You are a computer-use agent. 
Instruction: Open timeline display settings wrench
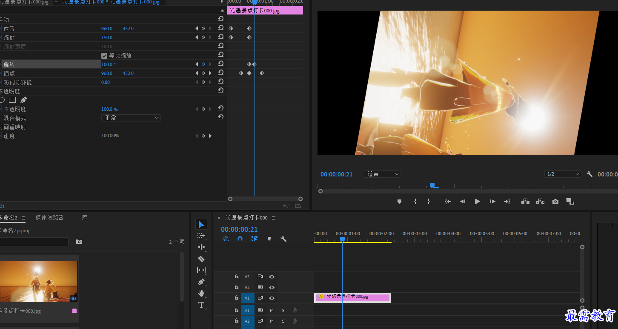283,239
